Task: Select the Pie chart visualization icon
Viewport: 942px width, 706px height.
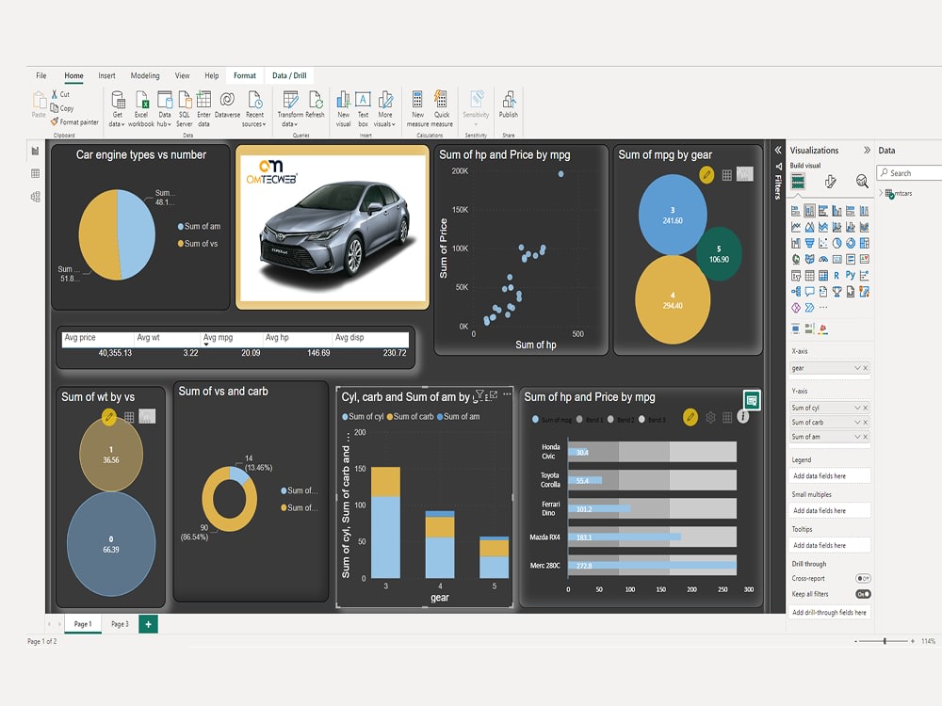Action: [836, 243]
